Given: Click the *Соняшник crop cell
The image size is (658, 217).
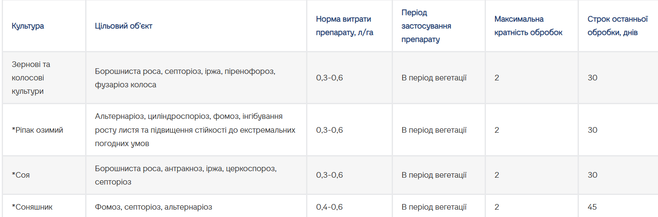Looking at the screenshot, I should 32,207.
